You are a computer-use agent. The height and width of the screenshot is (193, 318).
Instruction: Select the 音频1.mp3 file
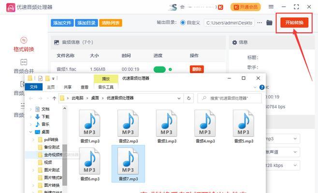tap(89, 126)
